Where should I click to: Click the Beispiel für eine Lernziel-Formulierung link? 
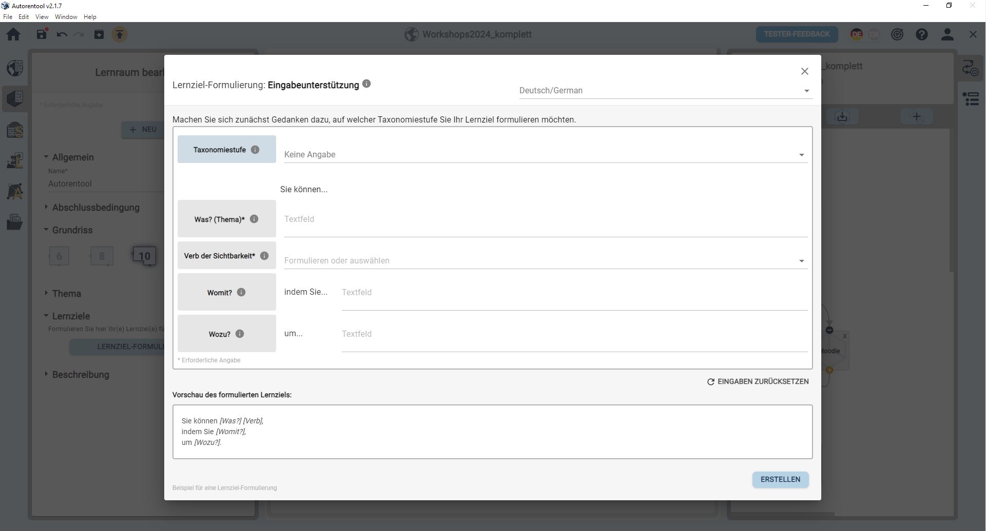(x=225, y=488)
